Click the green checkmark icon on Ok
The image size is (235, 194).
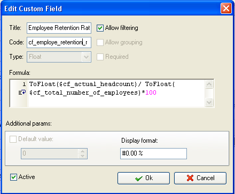click(139, 179)
